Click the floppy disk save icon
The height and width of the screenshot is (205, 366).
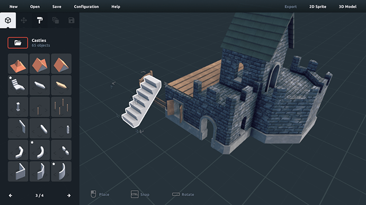(72, 21)
